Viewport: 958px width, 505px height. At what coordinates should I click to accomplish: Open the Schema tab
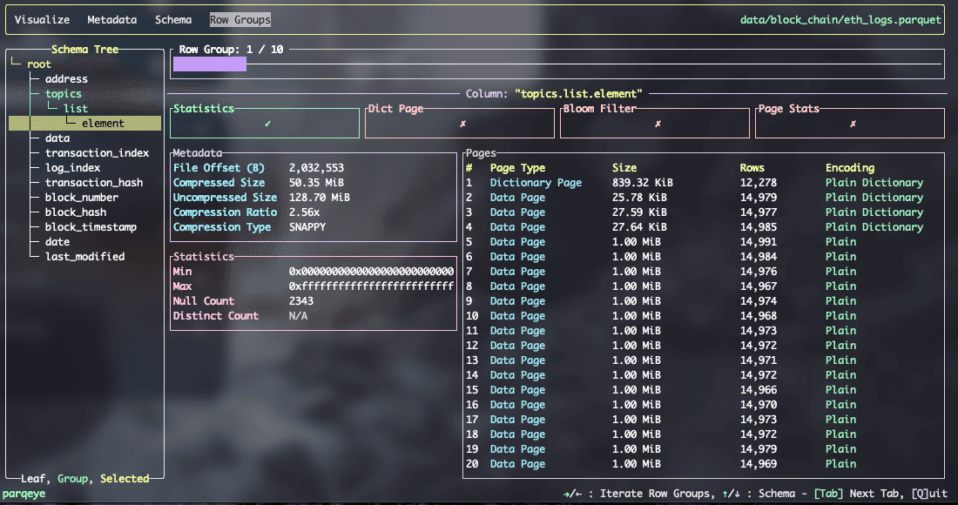pos(173,19)
